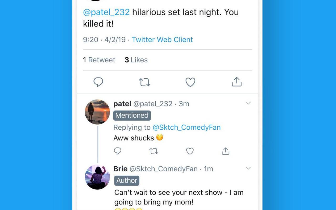Click the Author badge on Brie's reply

pos(127,180)
